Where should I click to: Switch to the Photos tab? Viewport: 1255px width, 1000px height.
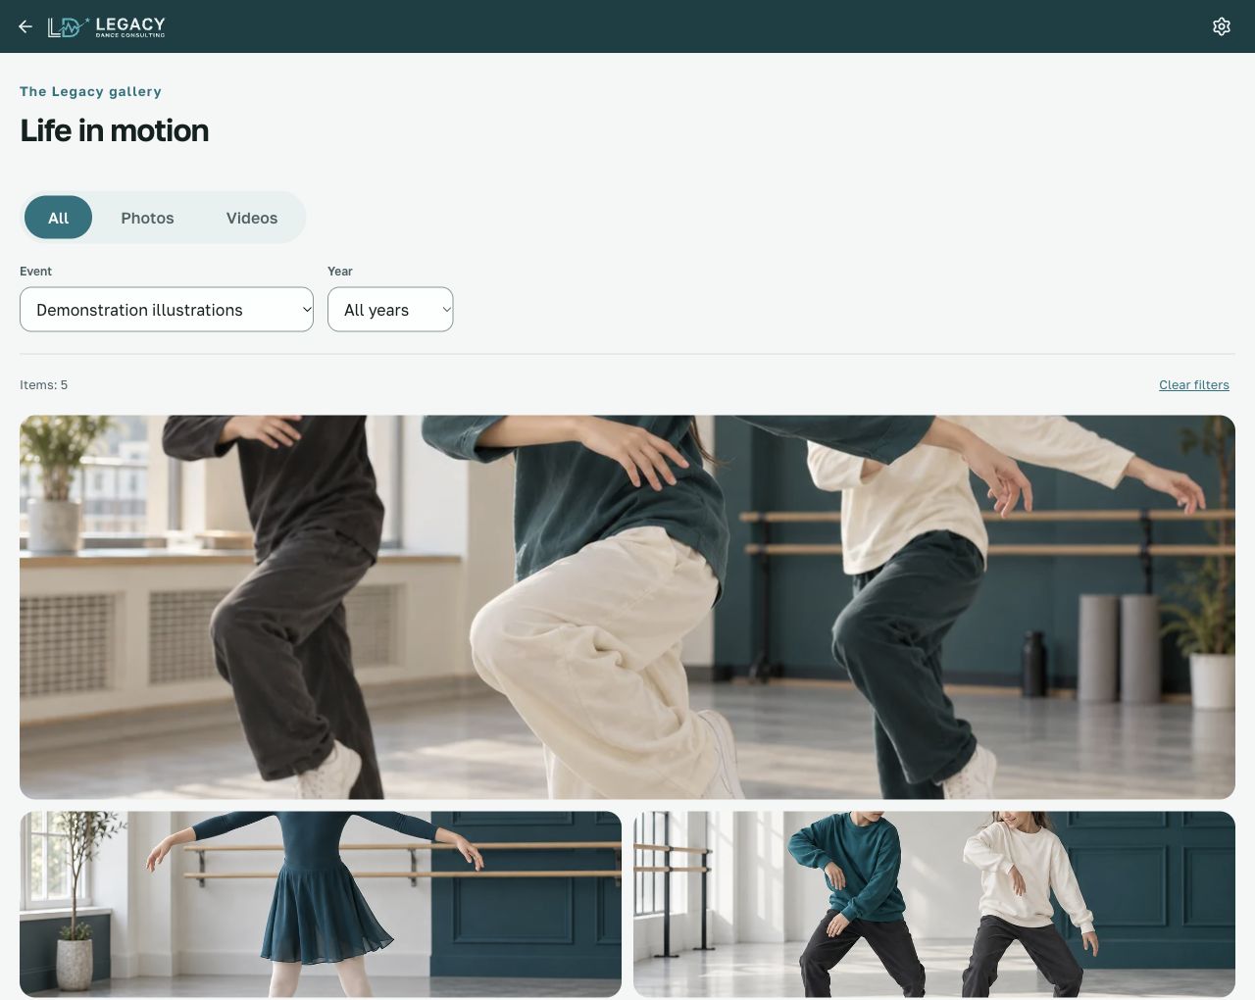pyautogui.click(x=147, y=218)
